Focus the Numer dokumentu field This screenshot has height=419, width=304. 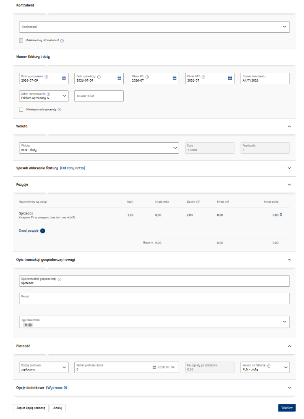[x=265, y=78]
